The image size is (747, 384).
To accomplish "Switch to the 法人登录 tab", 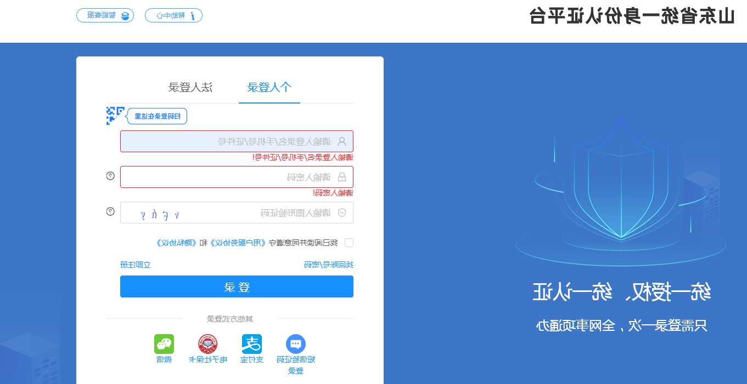I will [x=190, y=87].
